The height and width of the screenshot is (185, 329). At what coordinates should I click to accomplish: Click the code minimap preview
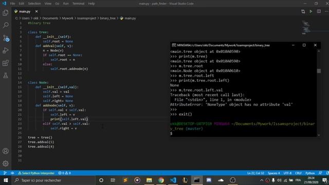[306, 27]
